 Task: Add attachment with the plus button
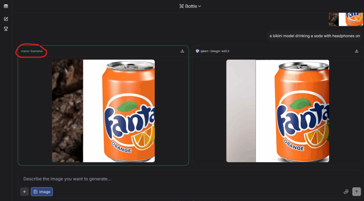pos(25,192)
